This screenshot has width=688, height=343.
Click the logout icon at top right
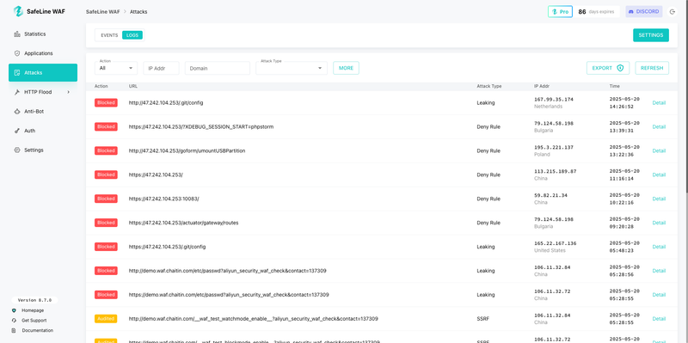(x=673, y=12)
